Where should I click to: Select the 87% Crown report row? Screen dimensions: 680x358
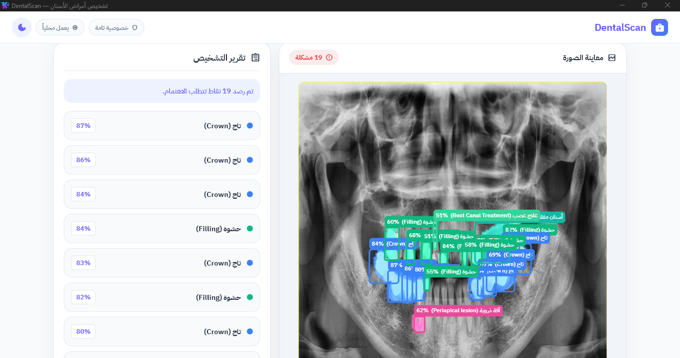(162, 126)
